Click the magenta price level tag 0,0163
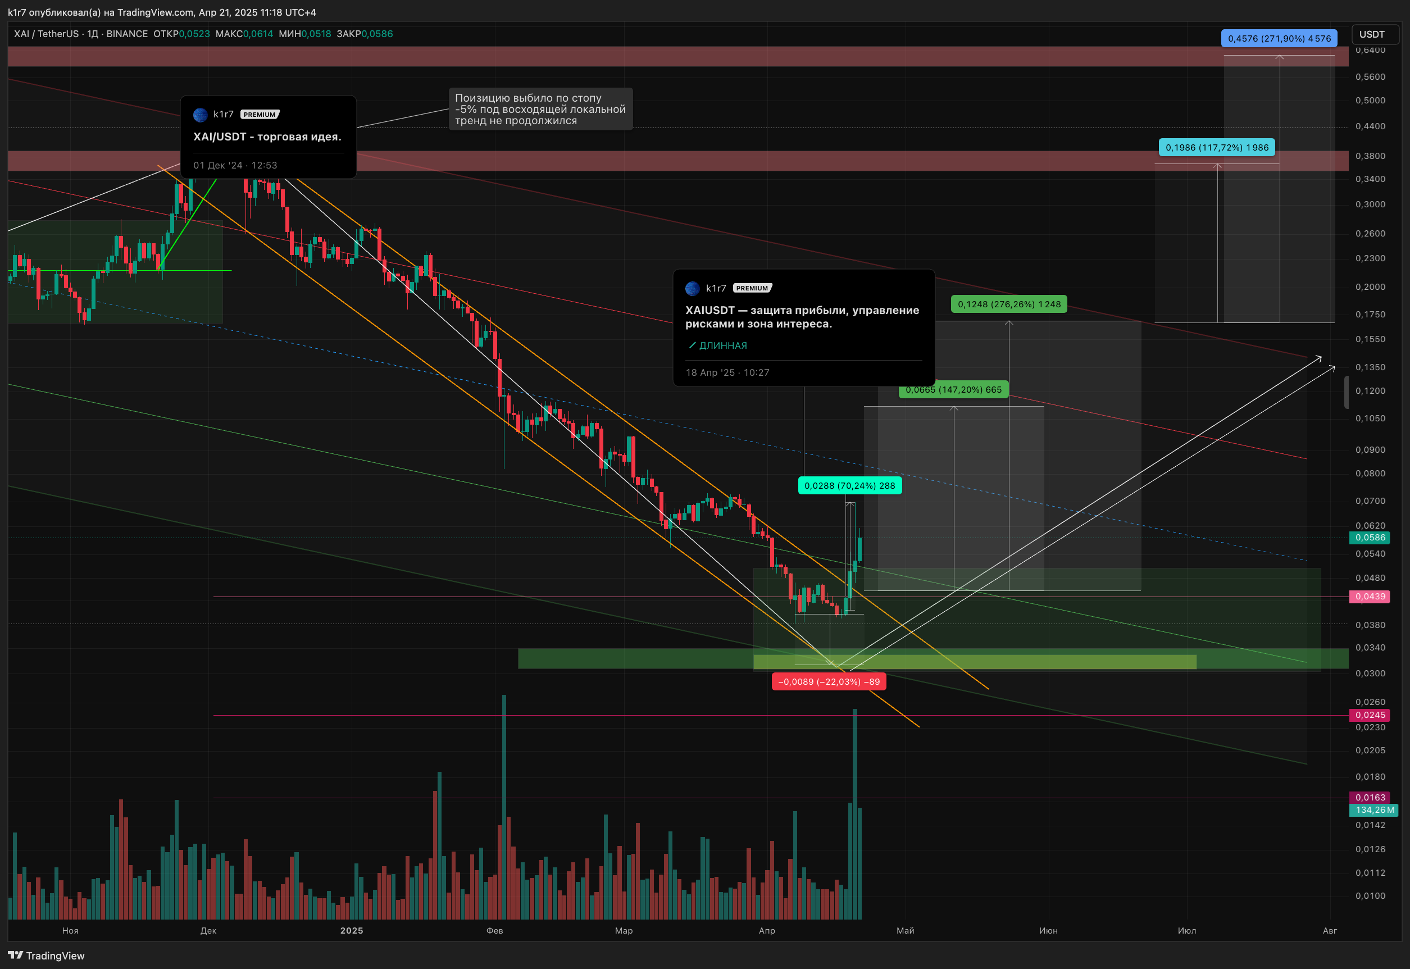Viewport: 1410px width, 969px height. 1370,798
